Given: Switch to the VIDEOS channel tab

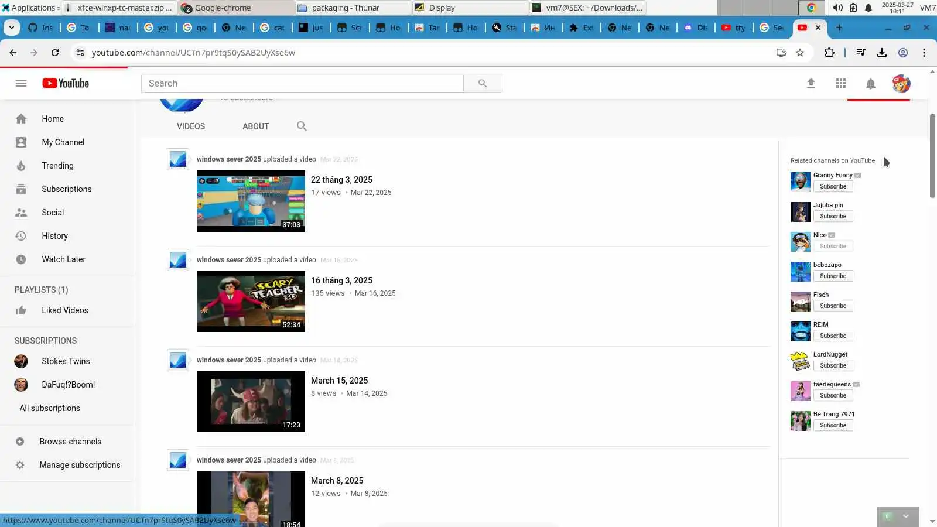Looking at the screenshot, I should click(x=191, y=126).
